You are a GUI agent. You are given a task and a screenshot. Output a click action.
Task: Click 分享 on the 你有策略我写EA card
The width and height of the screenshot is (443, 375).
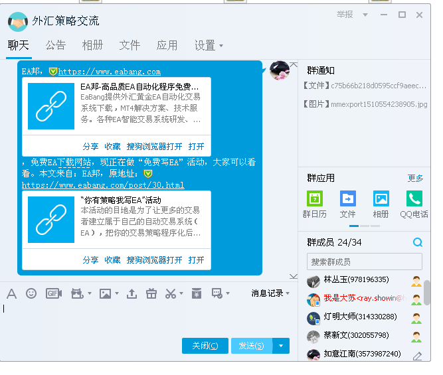point(90,260)
